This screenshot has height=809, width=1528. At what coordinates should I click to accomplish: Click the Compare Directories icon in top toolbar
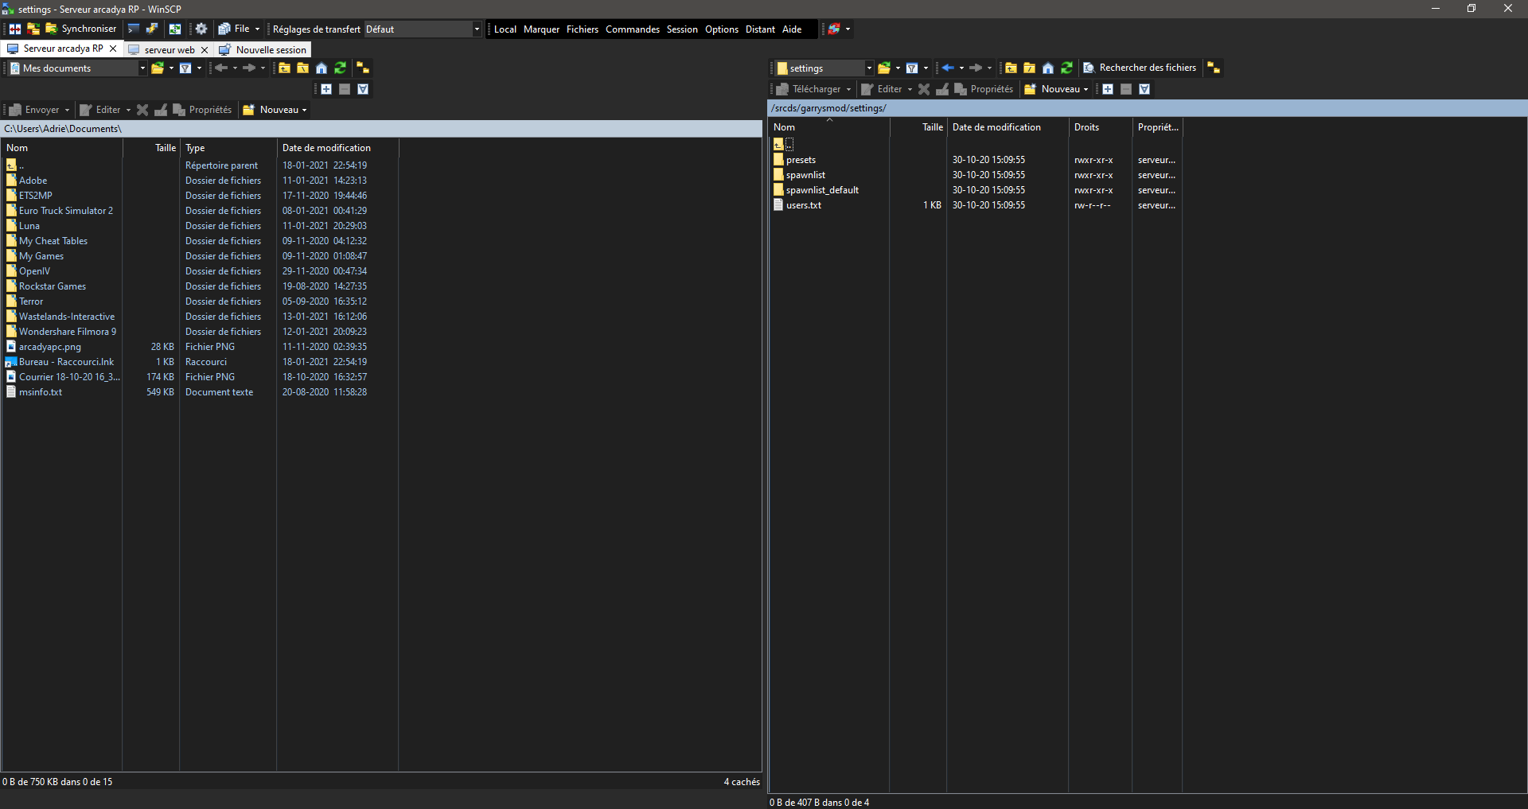point(15,29)
